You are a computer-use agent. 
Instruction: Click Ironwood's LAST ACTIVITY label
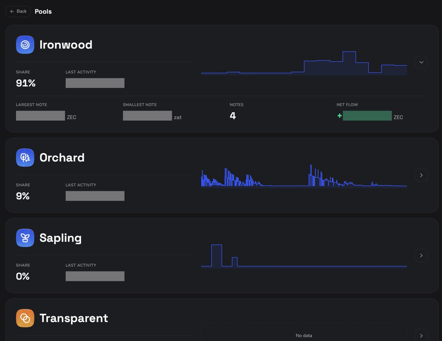81,72
